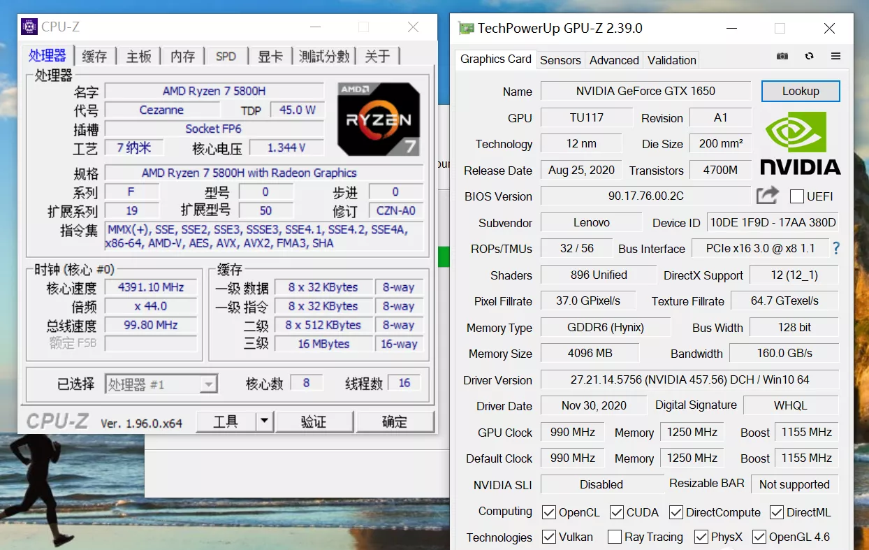The width and height of the screenshot is (869, 550).
Task: Click the BIOS Version value 90.17.76.00.2C
Action: [645, 196]
